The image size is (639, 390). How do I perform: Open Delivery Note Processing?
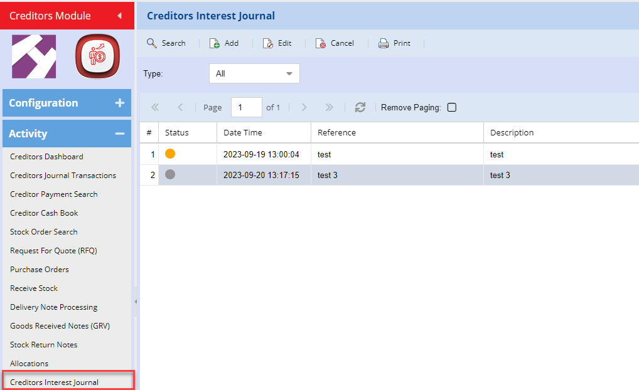[x=54, y=307]
